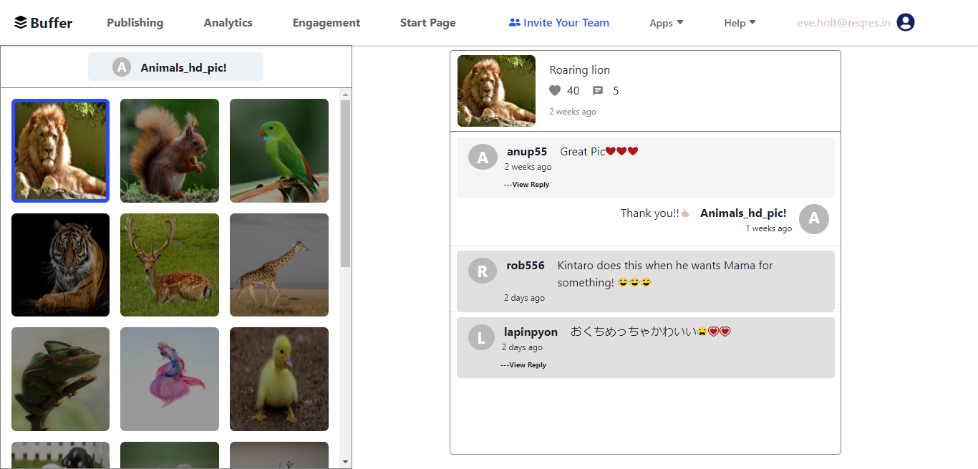Image resolution: width=978 pixels, height=469 pixels.
Task: Open the Analytics tab
Action: pos(228,23)
